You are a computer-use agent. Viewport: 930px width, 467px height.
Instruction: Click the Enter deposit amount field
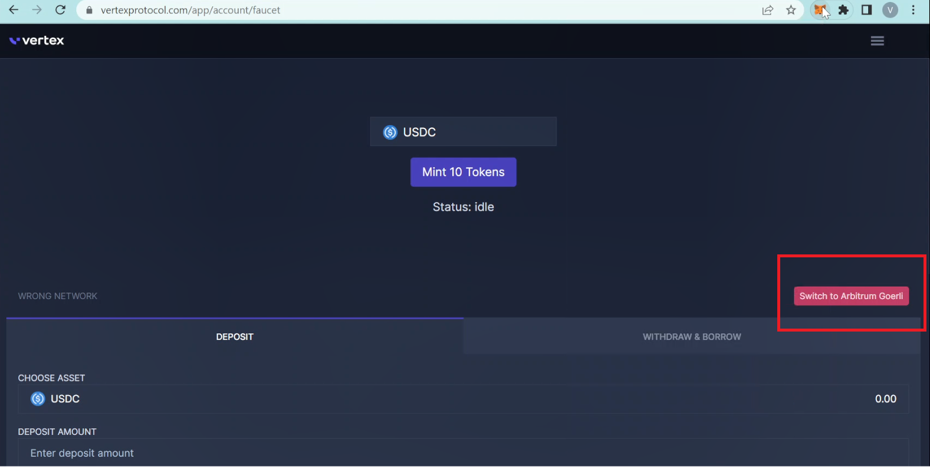coord(463,452)
